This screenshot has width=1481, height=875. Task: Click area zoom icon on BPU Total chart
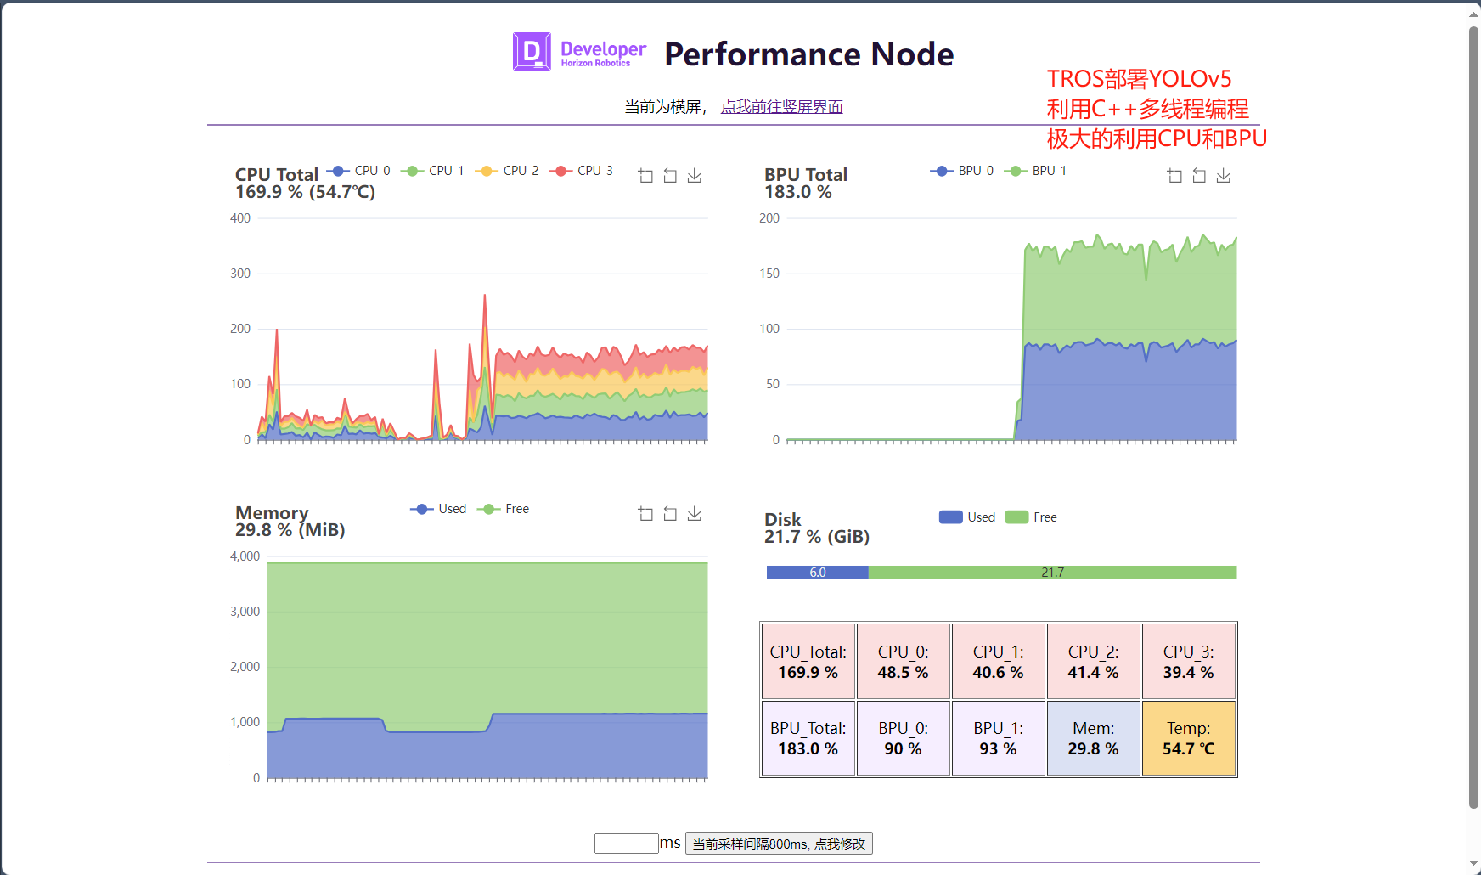[x=1174, y=176]
